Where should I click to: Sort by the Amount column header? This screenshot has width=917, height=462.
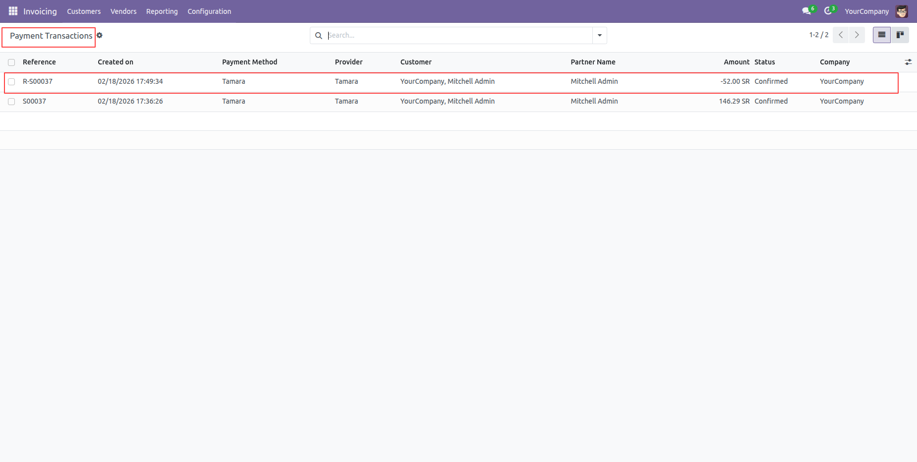tap(736, 62)
